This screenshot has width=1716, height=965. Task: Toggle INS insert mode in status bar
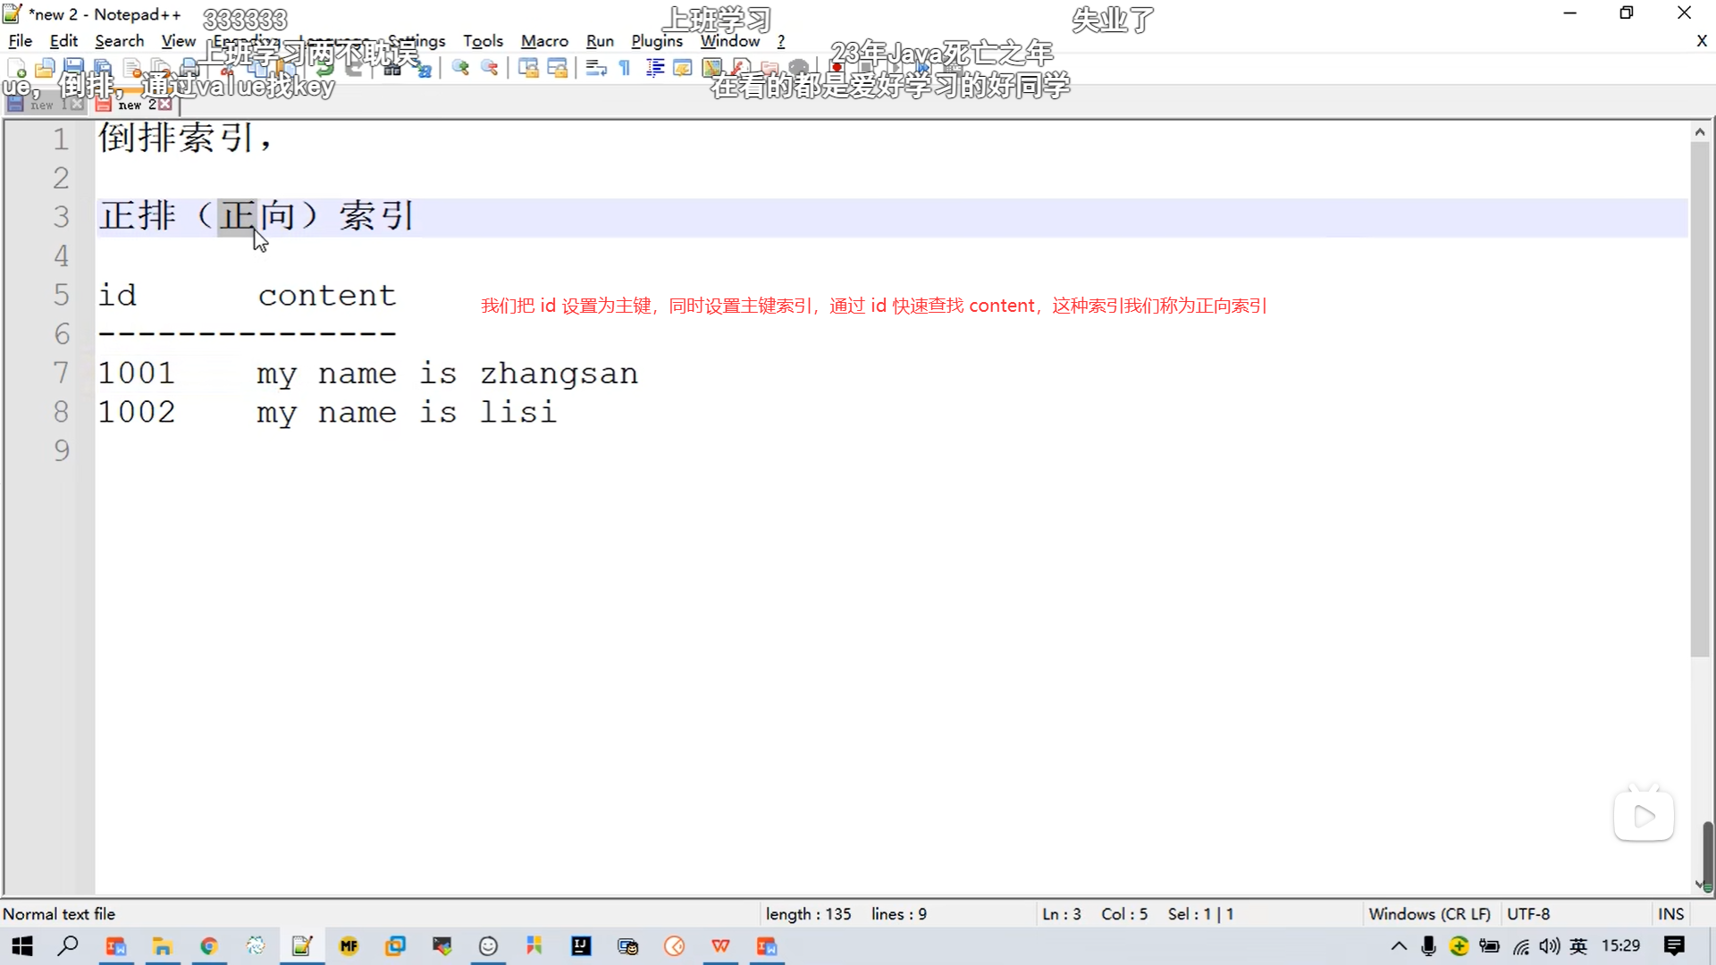click(1670, 914)
